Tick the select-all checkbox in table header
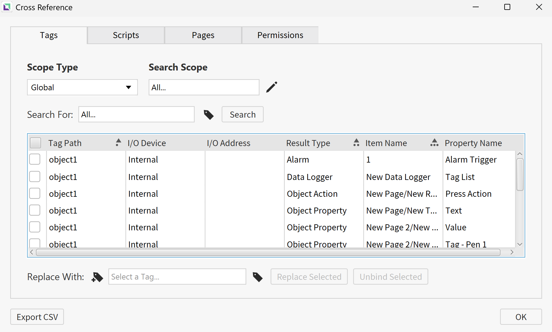The image size is (552, 332). (x=35, y=143)
